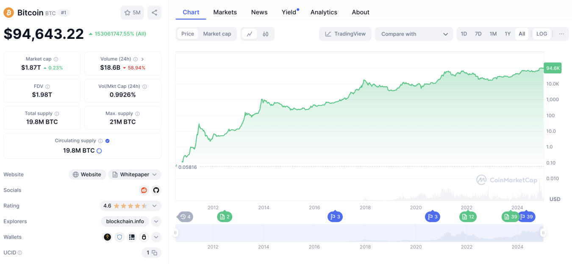Add Bitcoin to watchlist with star button
Screen dimensions: 572x264
pyautogui.click(x=132, y=13)
